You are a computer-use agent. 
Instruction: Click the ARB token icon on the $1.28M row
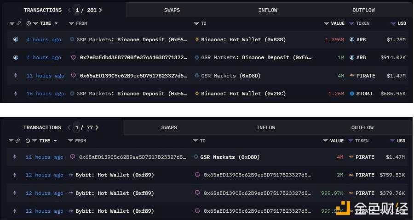(352, 39)
